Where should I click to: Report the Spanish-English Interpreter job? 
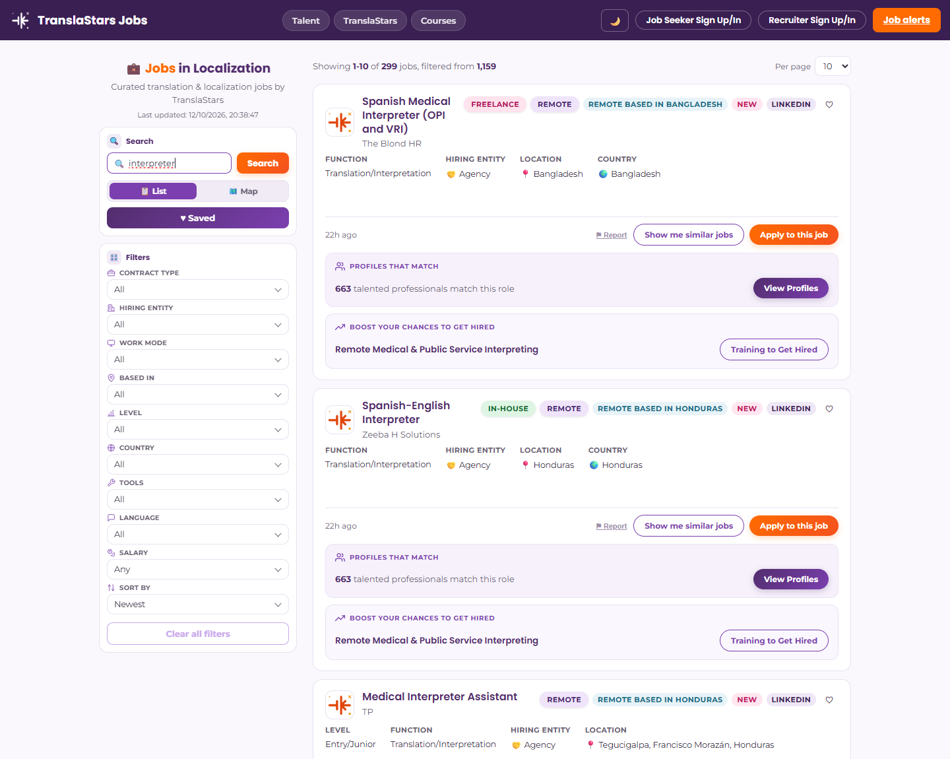(612, 526)
